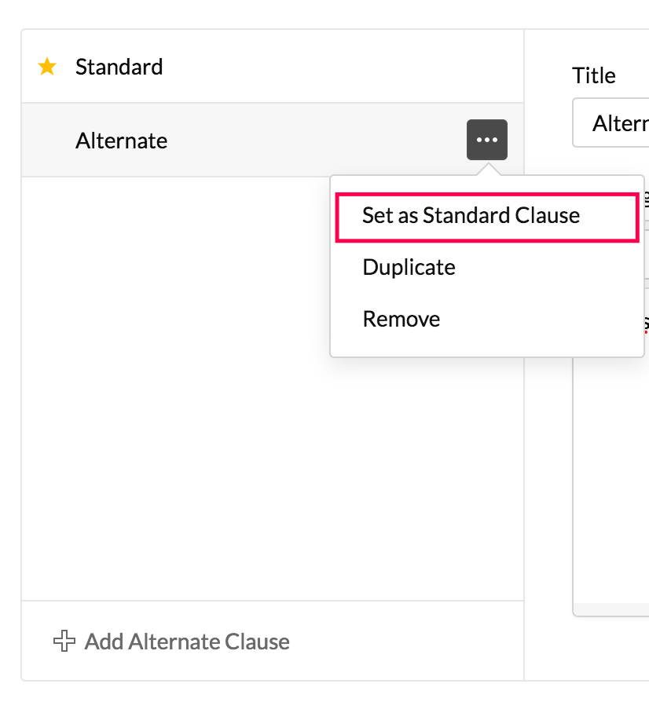The width and height of the screenshot is (649, 713).
Task: Select Duplicate in the clause options menu
Action: coord(409,268)
